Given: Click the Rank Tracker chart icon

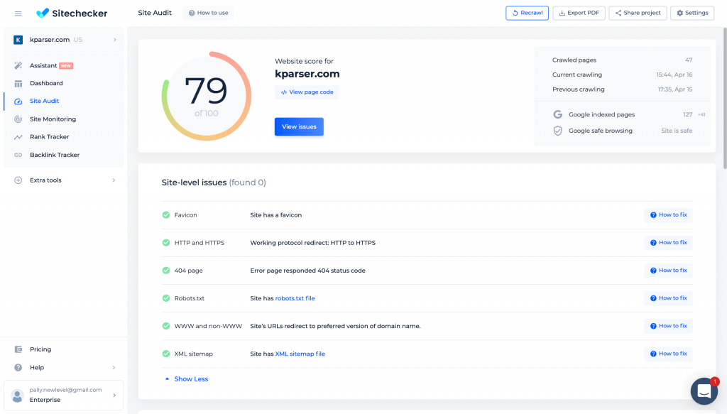Looking at the screenshot, I should click(18, 137).
